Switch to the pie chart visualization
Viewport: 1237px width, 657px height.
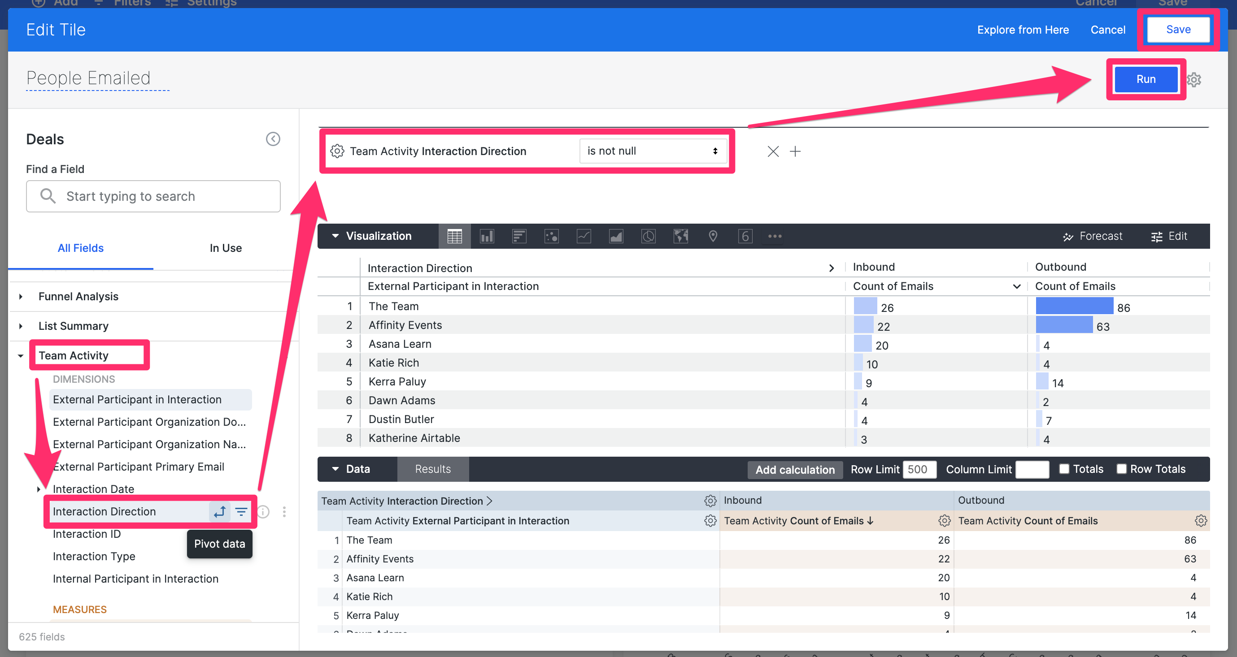pyautogui.click(x=648, y=236)
